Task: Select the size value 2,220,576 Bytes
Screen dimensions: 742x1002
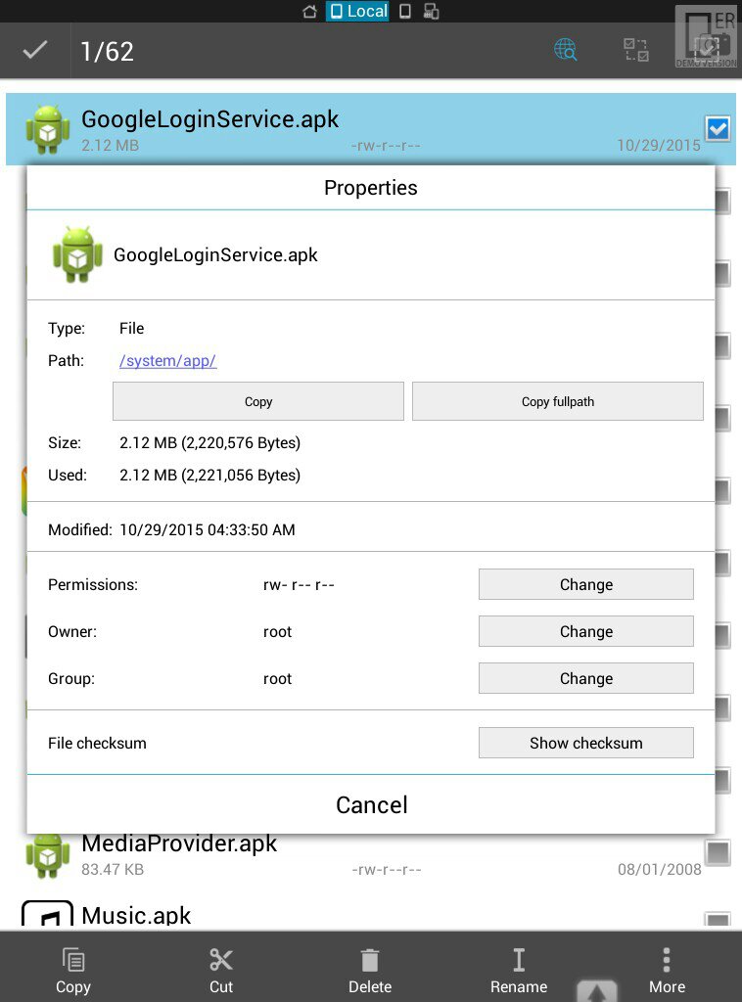Action: coord(241,443)
